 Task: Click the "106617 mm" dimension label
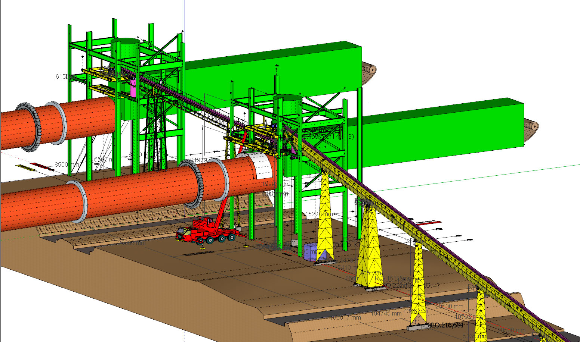[x=346, y=318]
